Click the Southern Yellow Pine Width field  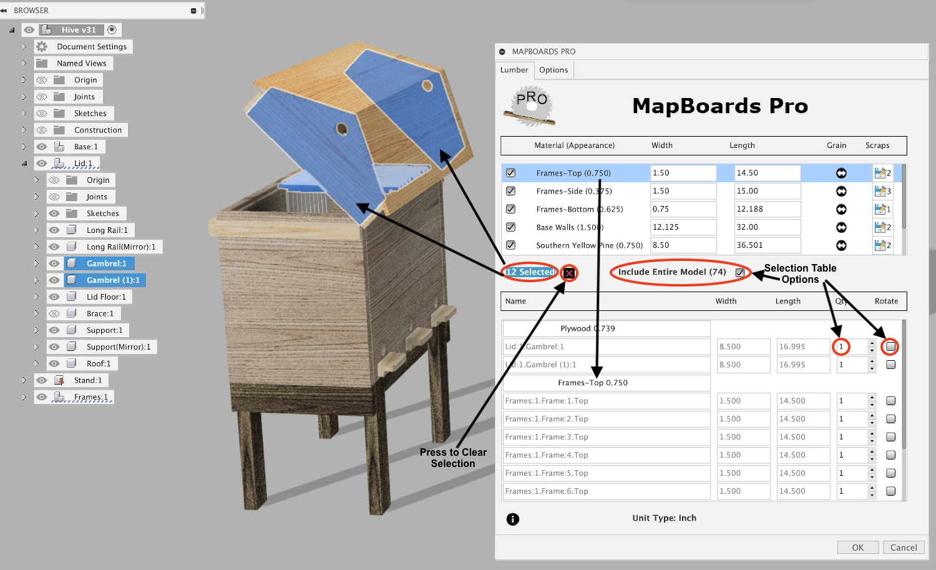683,245
